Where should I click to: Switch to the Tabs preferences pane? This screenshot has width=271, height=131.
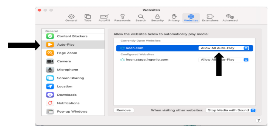click(88, 18)
